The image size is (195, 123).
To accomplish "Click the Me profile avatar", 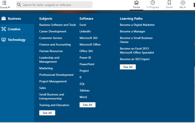I will point(183,3).
